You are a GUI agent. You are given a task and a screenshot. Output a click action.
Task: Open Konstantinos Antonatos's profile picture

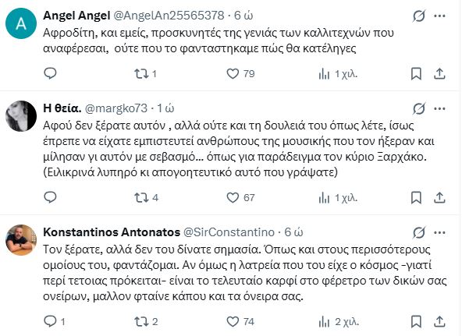(x=21, y=240)
